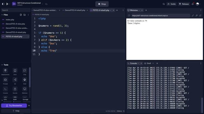Screen dimensions: 204x114
Task: Open the notifications bell
Action: 193,4
